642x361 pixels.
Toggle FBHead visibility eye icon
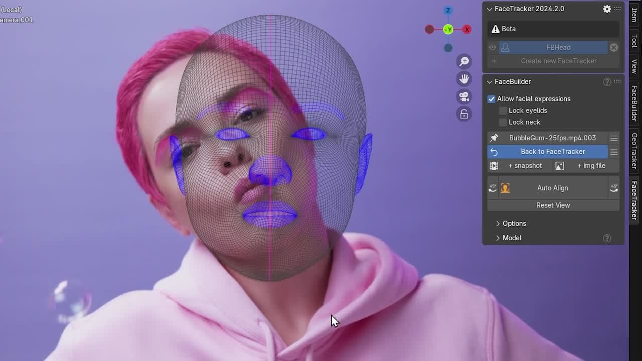tap(493, 47)
